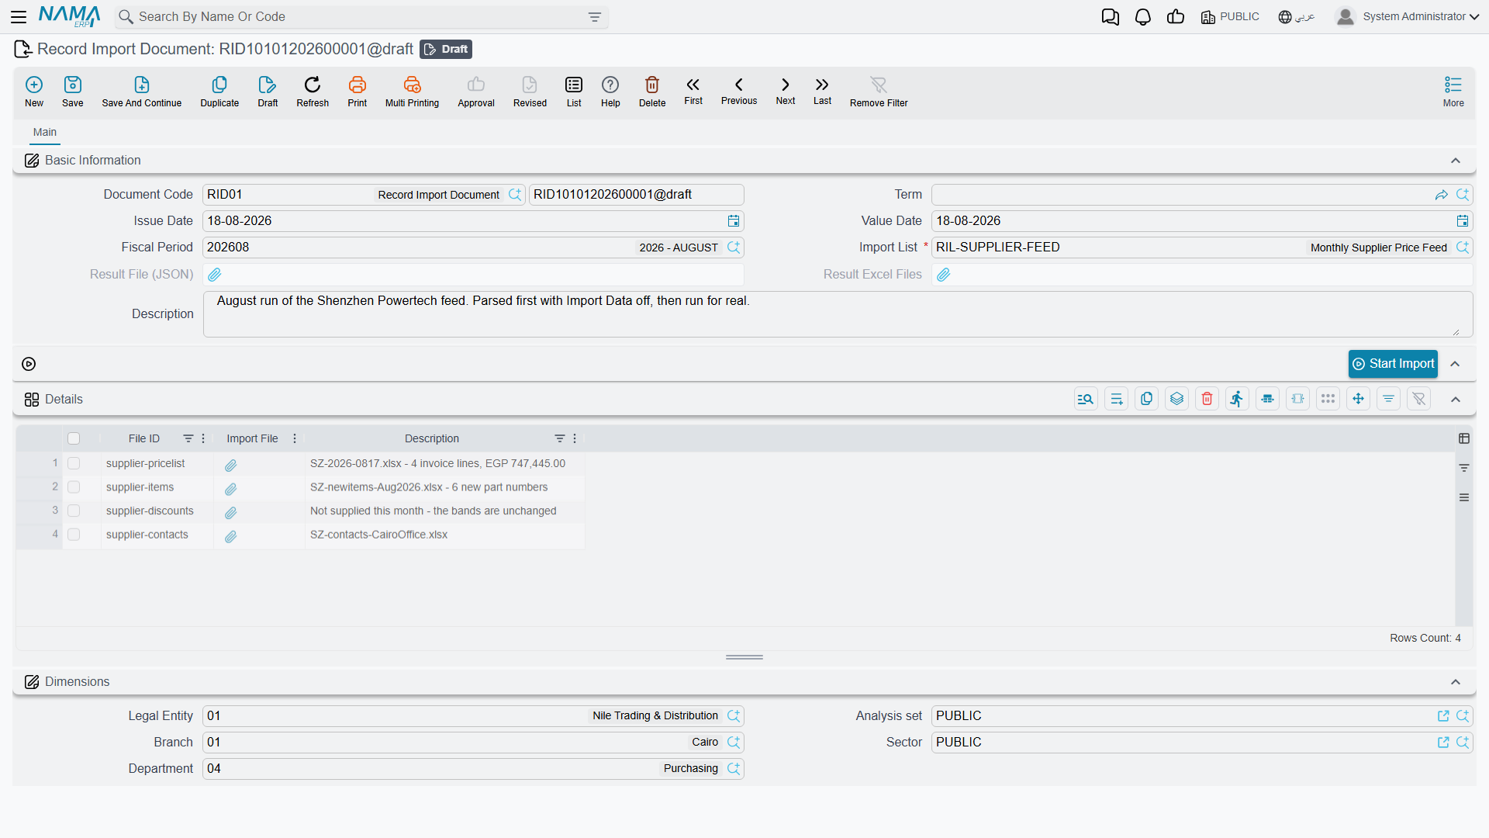Open attachment for supplier-pricelist row
Screen dimensions: 1489x838
coord(231,466)
